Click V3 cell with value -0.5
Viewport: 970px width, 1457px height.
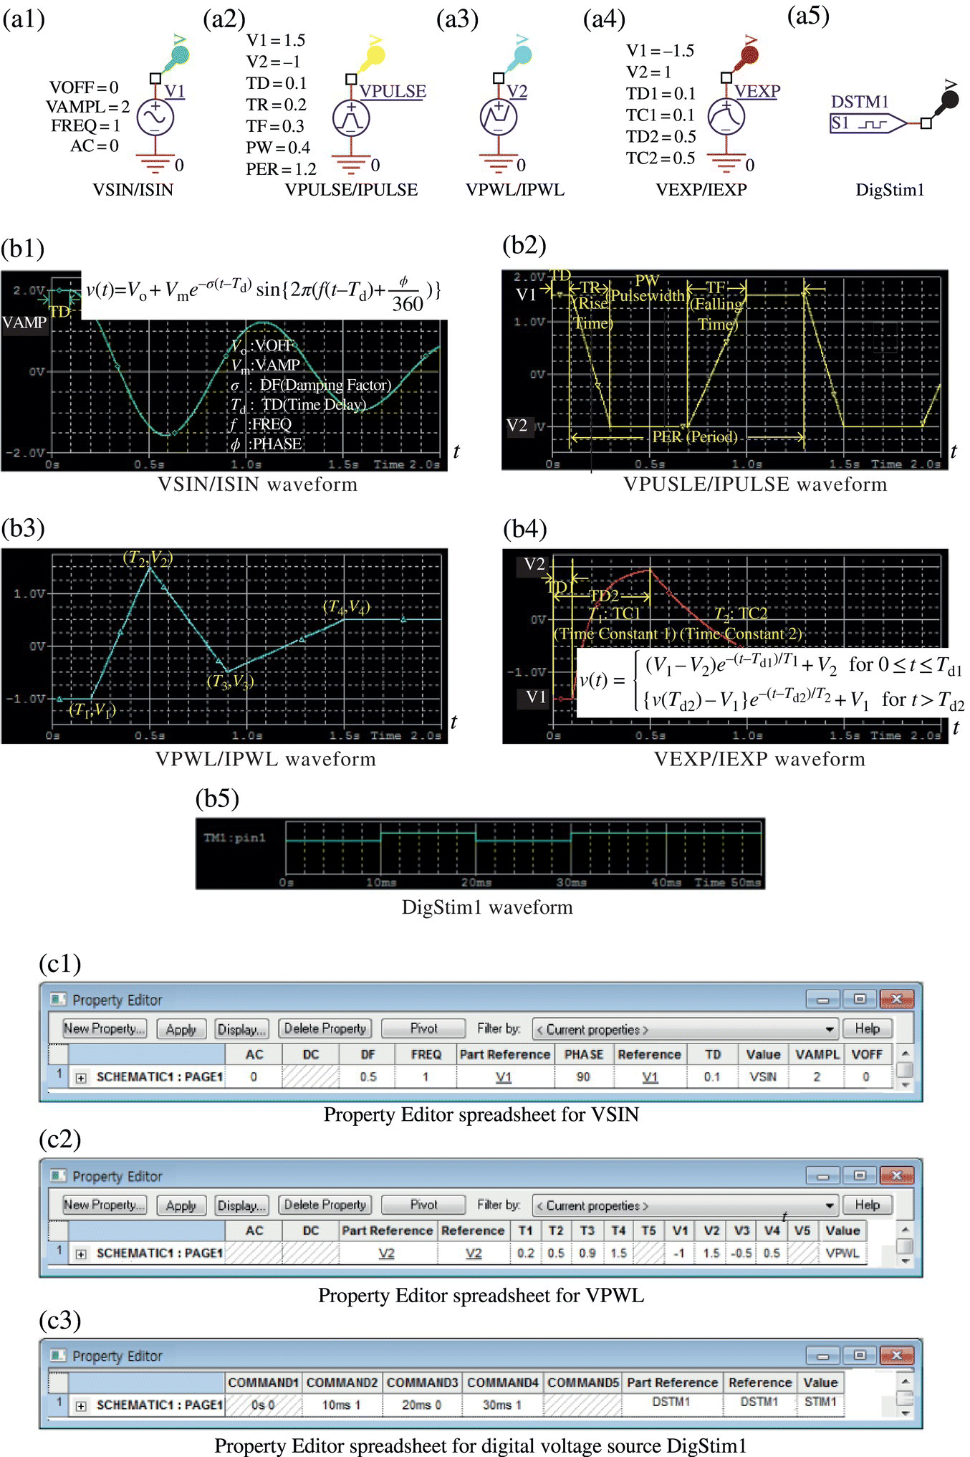[x=741, y=1253]
